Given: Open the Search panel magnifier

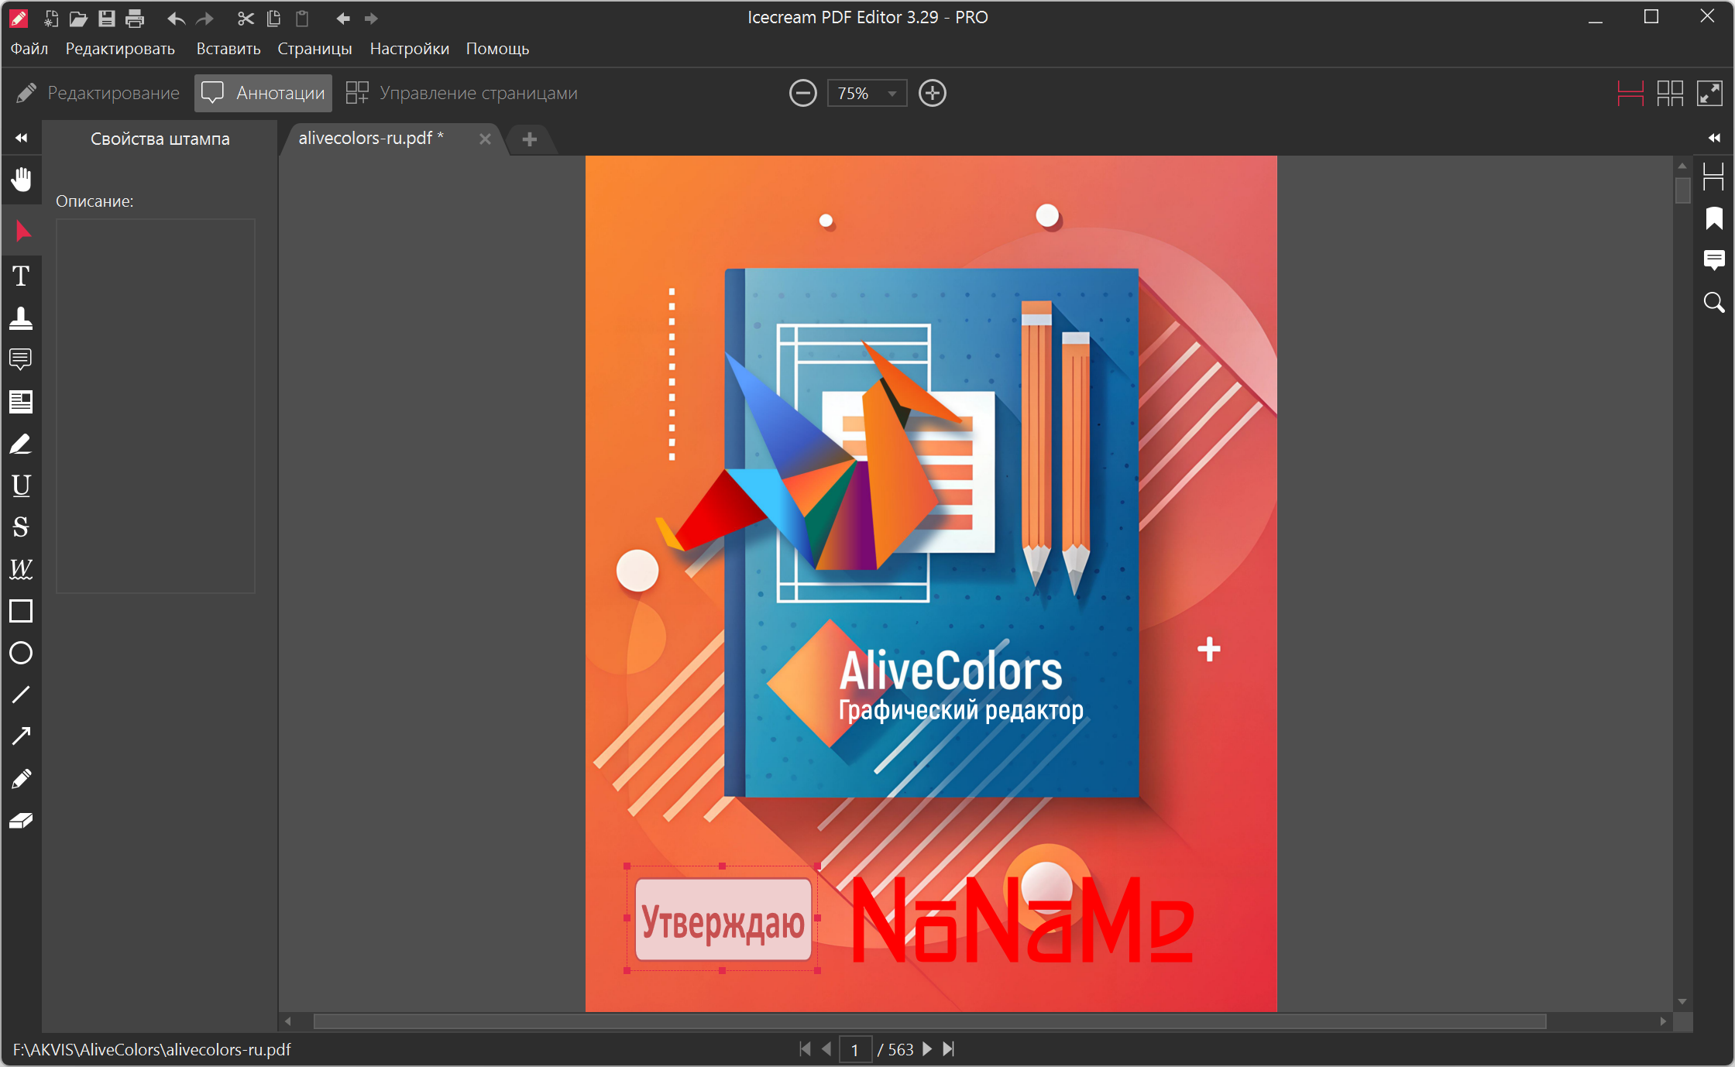Looking at the screenshot, I should (1713, 302).
